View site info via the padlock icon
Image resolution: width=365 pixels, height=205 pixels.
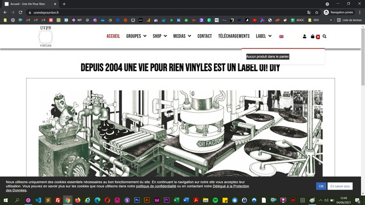click(x=30, y=13)
